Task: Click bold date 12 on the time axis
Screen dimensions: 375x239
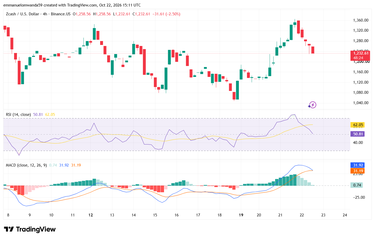Action: 91,215
